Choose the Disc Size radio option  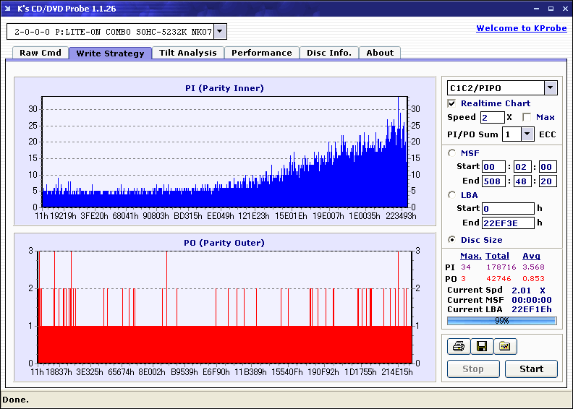click(452, 240)
